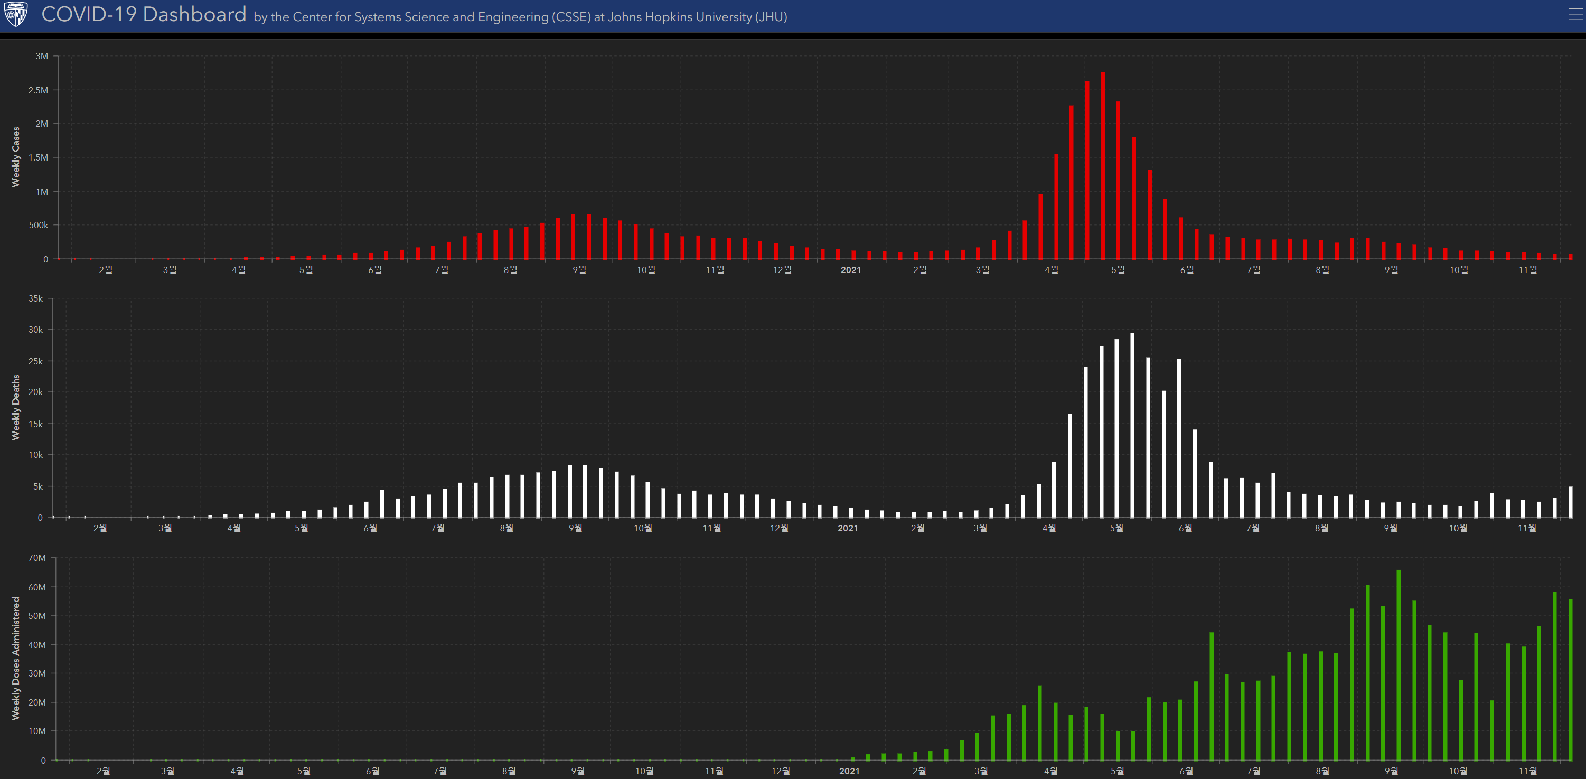Click the 12월 label under Weekly Doses chart
Screen dimensions: 1586x779
780,771
